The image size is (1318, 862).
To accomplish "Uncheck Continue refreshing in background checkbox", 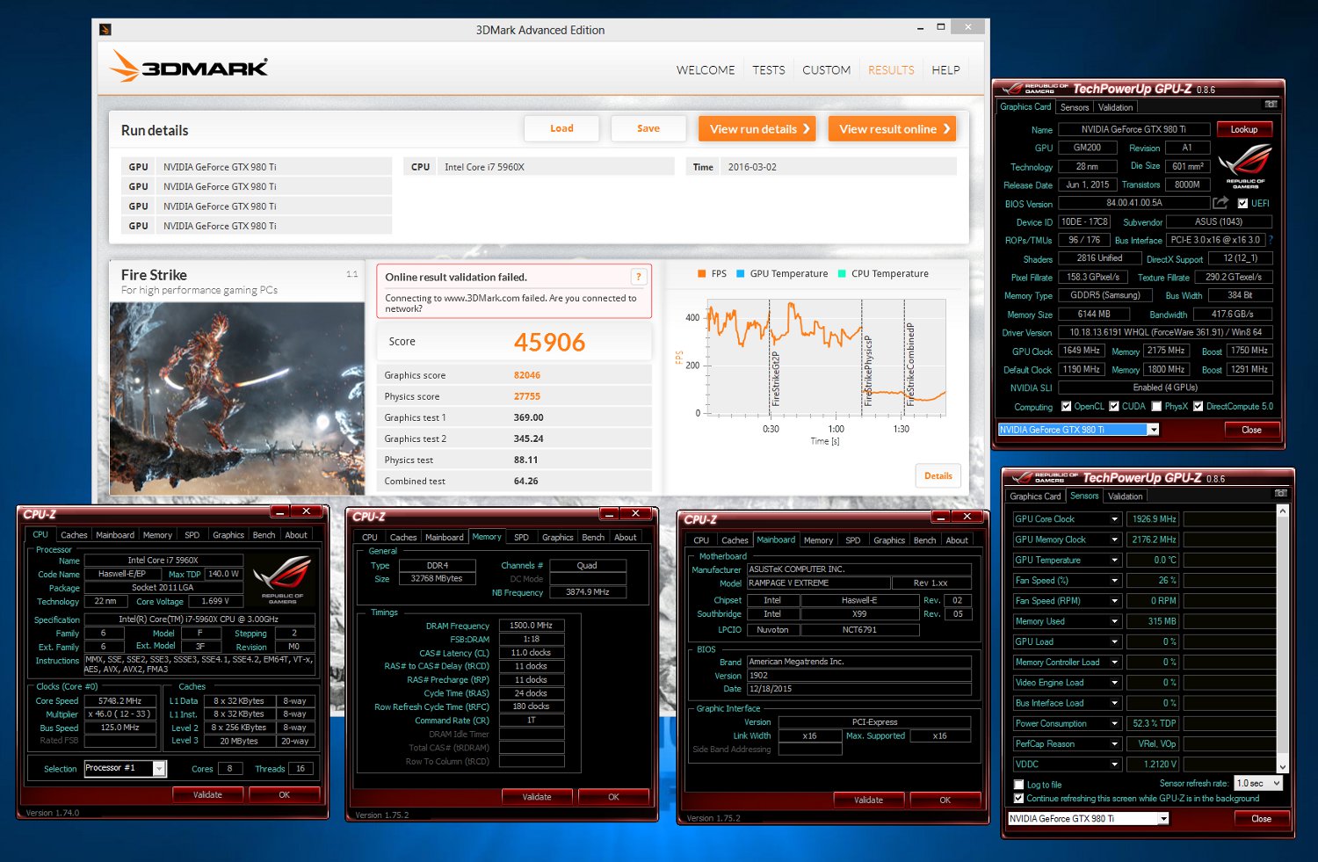I will [1019, 799].
